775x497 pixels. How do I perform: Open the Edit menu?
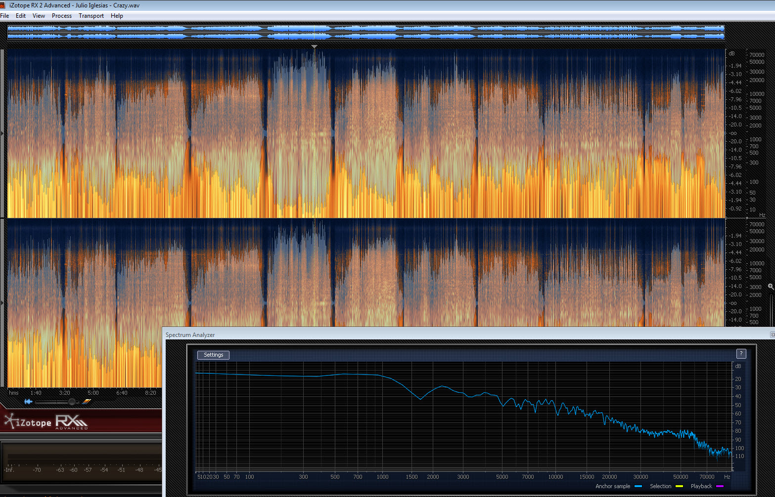coord(21,16)
